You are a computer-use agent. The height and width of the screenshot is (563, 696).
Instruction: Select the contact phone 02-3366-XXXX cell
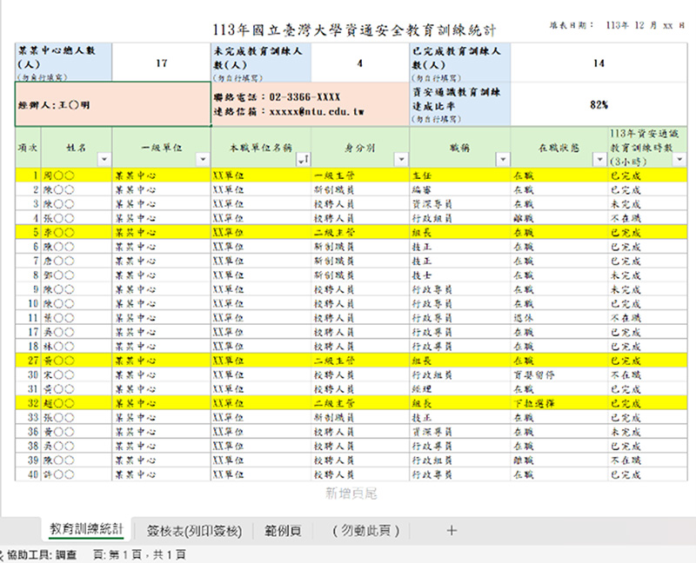click(310, 104)
